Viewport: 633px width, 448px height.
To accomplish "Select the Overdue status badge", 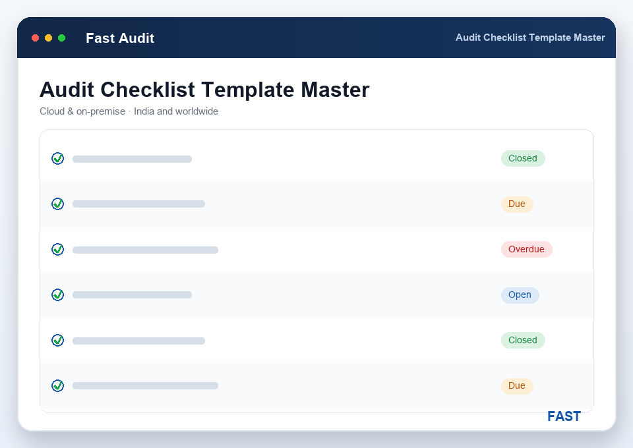I will [526, 249].
